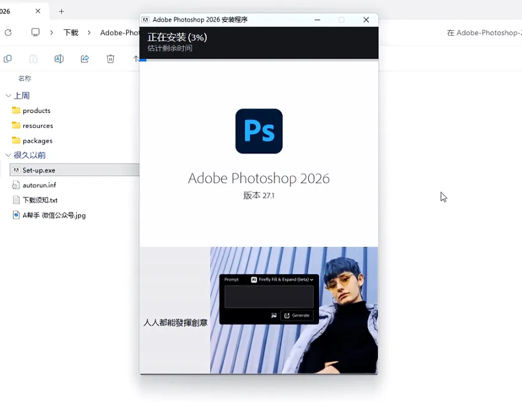The height and width of the screenshot is (402, 522).
Task: Select the 下载须知.txt file
Action: tap(40, 200)
